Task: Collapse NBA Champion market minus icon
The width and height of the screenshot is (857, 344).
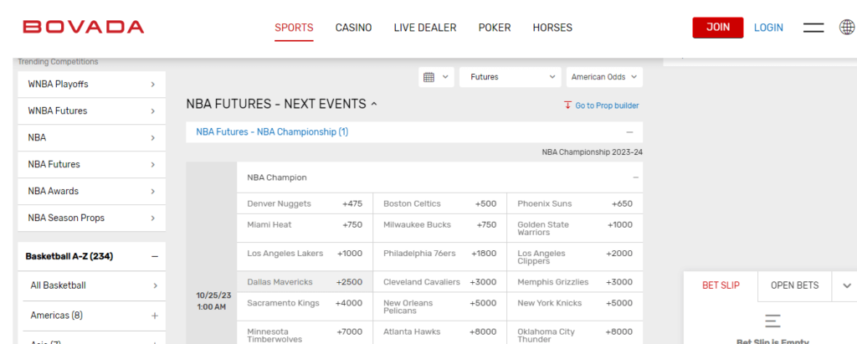Action: [x=635, y=177]
